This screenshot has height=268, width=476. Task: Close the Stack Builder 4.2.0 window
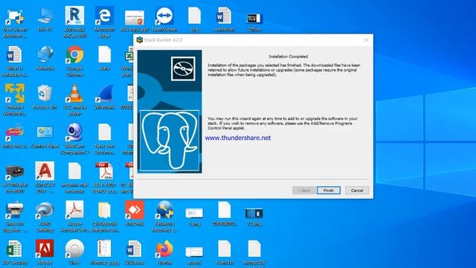click(x=367, y=39)
